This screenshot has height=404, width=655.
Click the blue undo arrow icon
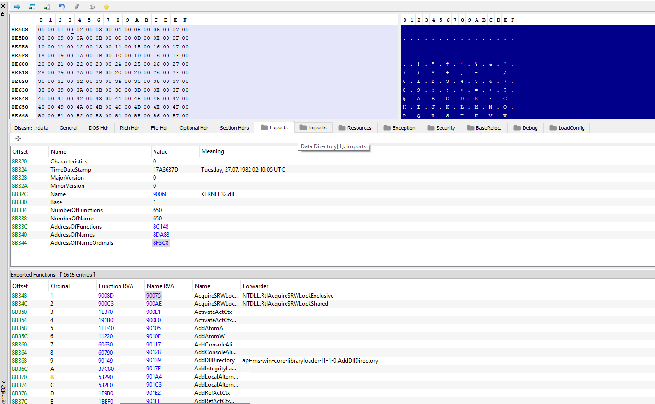coord(62,7)
